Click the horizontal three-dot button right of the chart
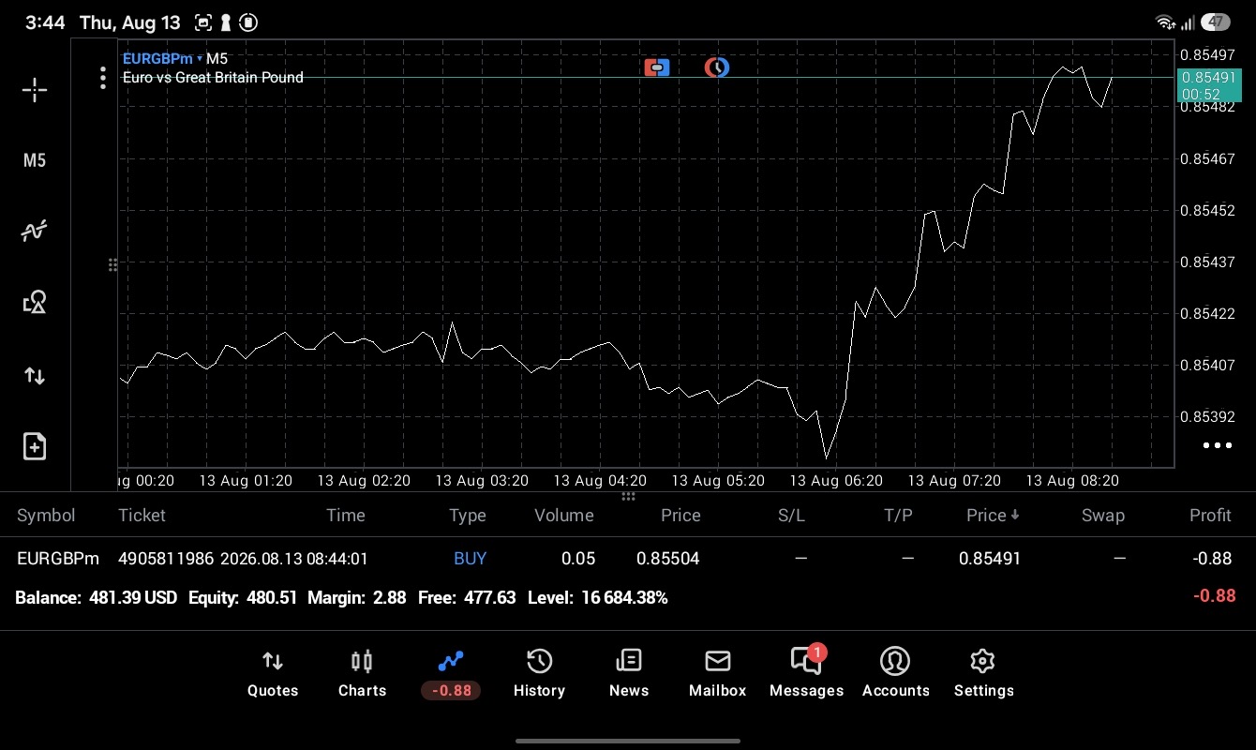 pos(1217,445)
